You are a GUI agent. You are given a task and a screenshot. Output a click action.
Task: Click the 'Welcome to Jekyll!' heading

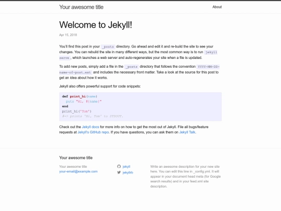(96, 25)
